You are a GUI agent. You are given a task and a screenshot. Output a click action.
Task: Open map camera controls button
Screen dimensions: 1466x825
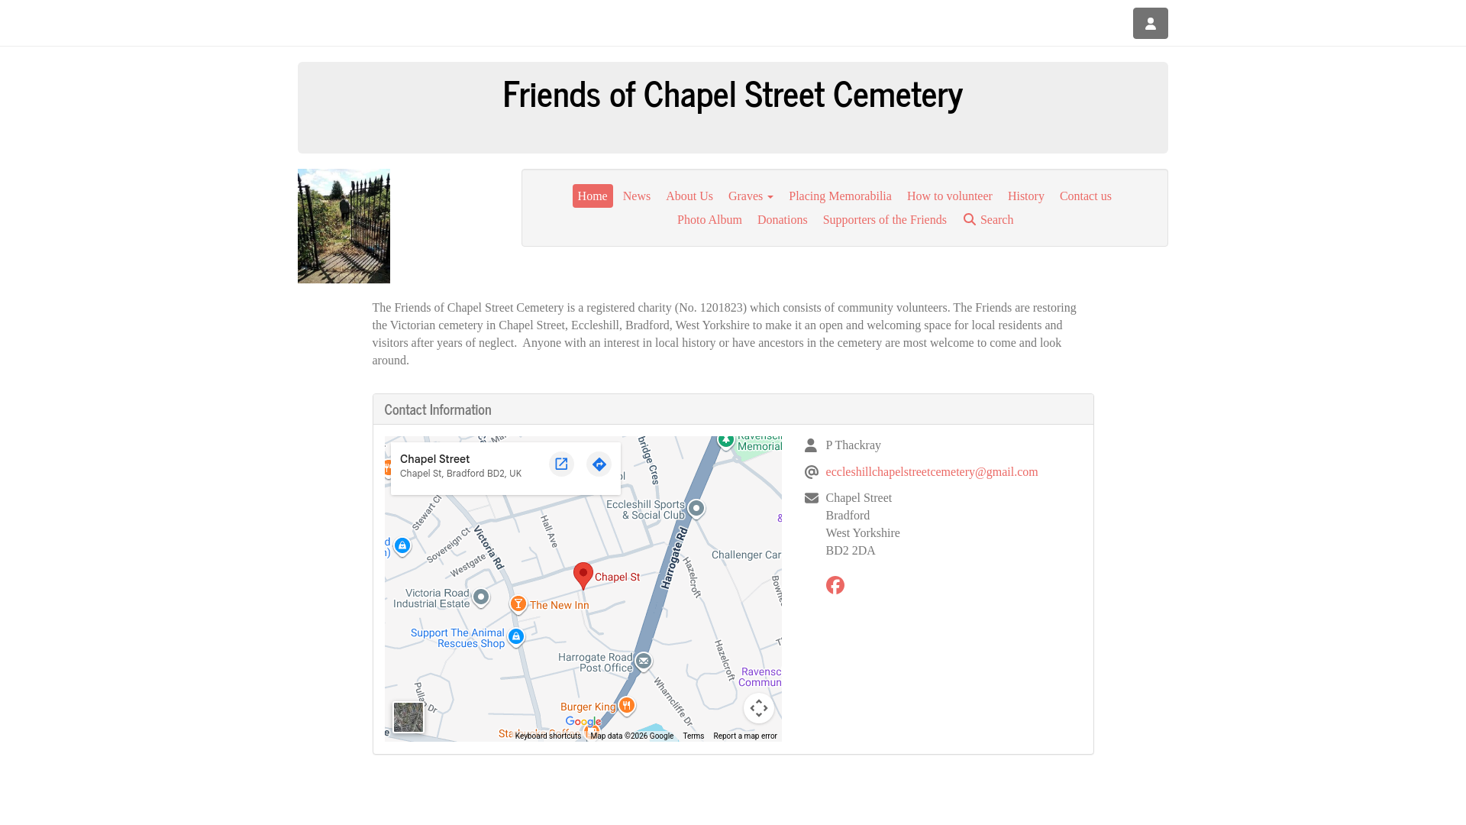[758, 708]
